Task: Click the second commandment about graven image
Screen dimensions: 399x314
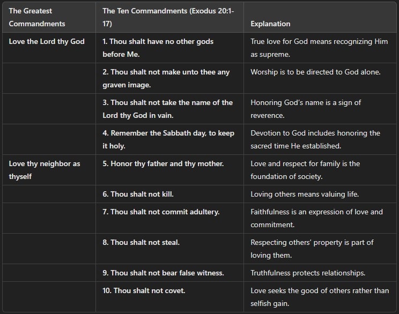Action: (x=166, y=78)
